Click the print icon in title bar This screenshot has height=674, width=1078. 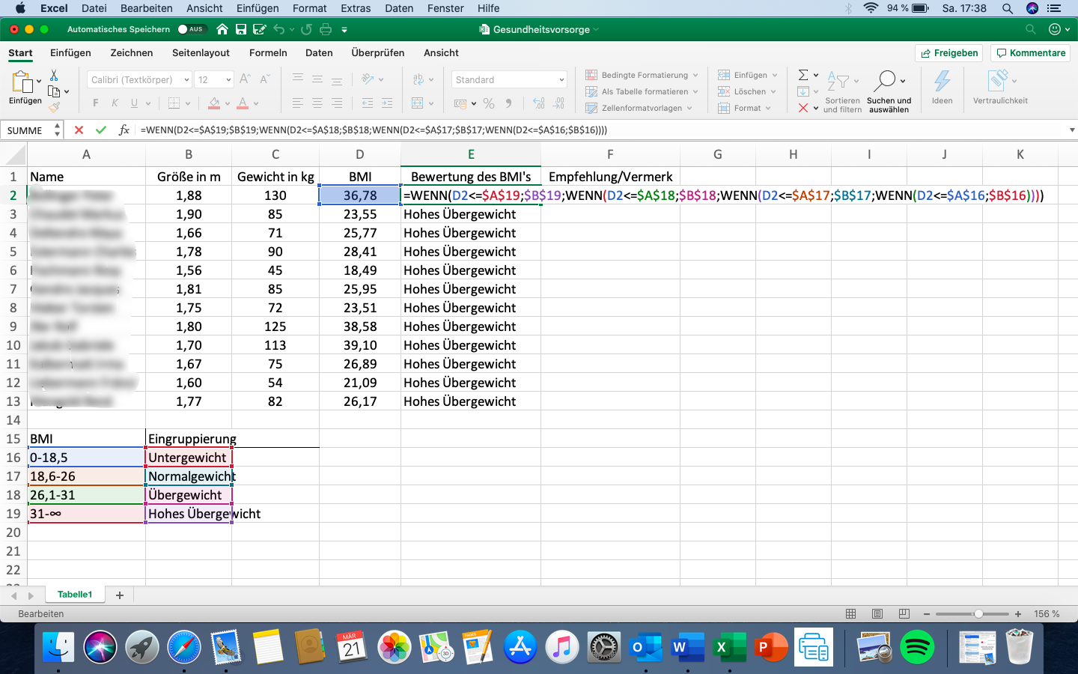[326, 29]
